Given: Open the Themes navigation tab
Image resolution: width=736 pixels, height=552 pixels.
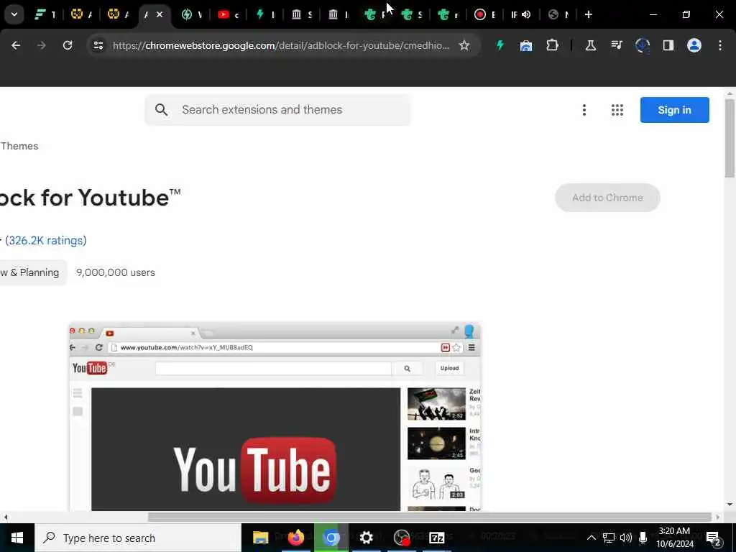Looking at the screenshot, I should coord(19,146).
